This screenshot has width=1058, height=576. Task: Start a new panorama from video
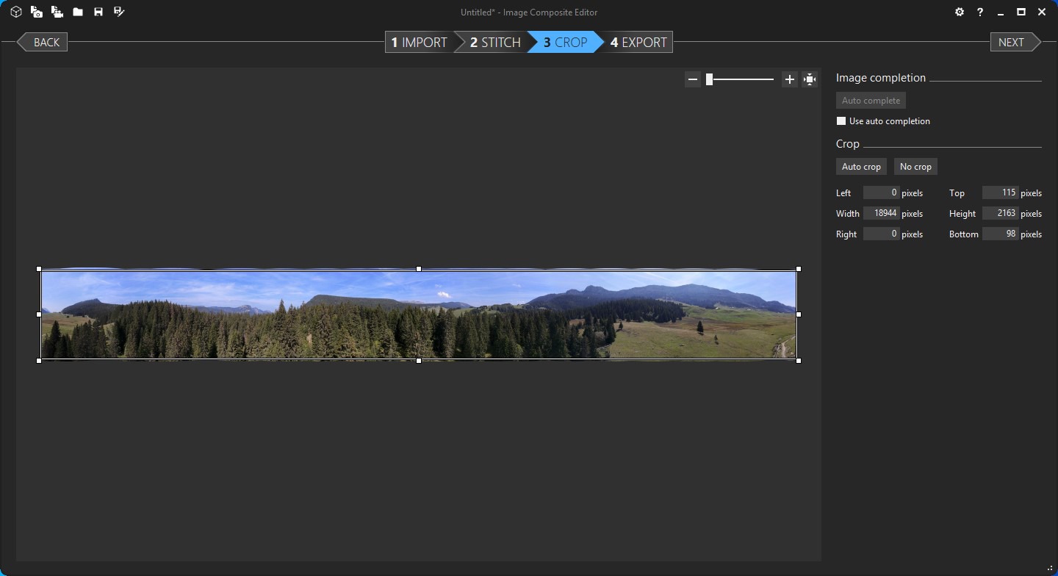coord(57,12)
